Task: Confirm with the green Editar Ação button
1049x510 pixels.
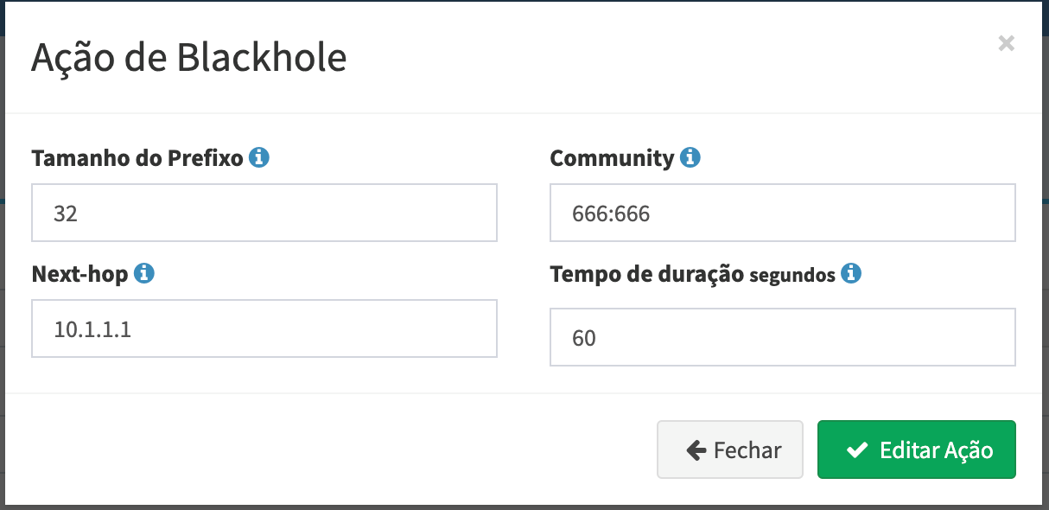Action: 917,449
